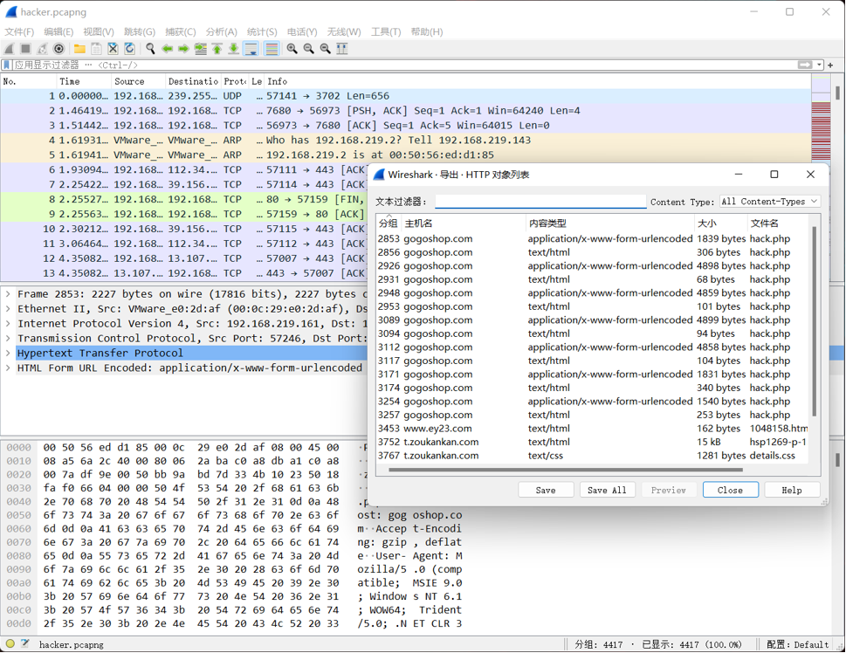Sort packets by the Source column header
Screen dimensions: 846x653
[138, 81]
